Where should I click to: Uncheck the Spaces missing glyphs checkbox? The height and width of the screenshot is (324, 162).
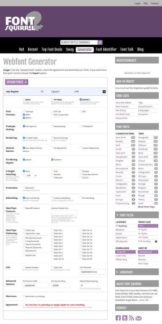click(x=24, y=159)
